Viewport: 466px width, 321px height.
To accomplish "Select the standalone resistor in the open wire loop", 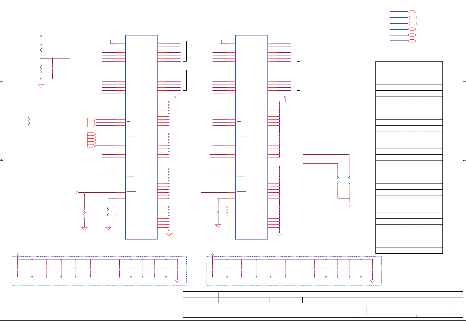I will pyautogui.click(x=29, y=121).
